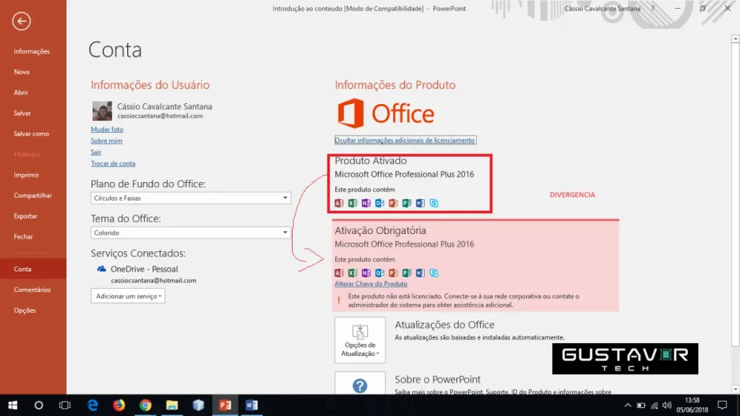
Task: Click the network icon in system tray
Action: click(x=654, y=406)
